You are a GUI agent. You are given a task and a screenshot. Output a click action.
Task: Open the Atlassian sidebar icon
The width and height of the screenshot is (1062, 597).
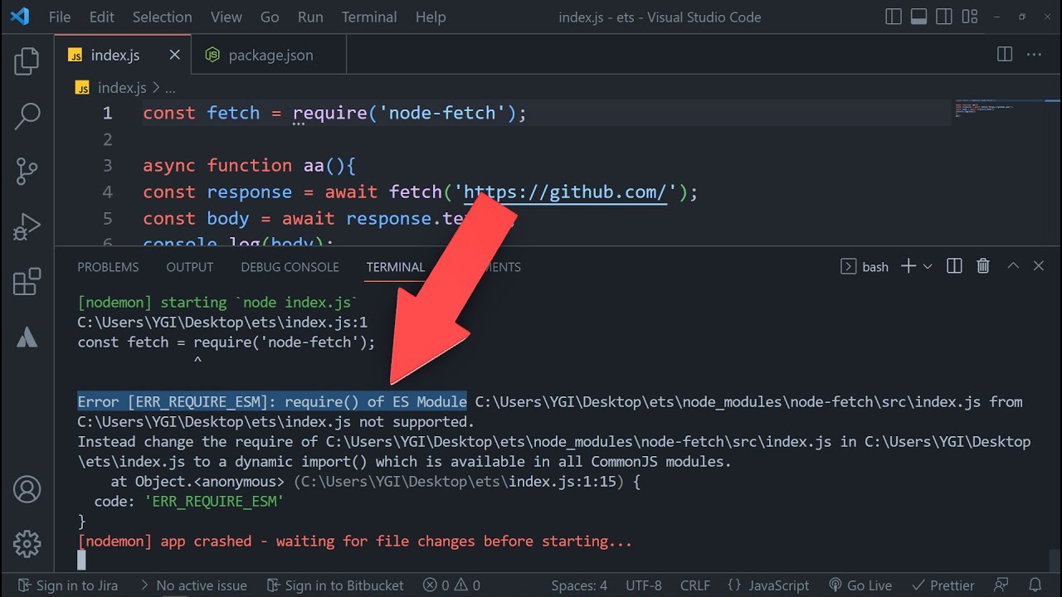[27, 337]
